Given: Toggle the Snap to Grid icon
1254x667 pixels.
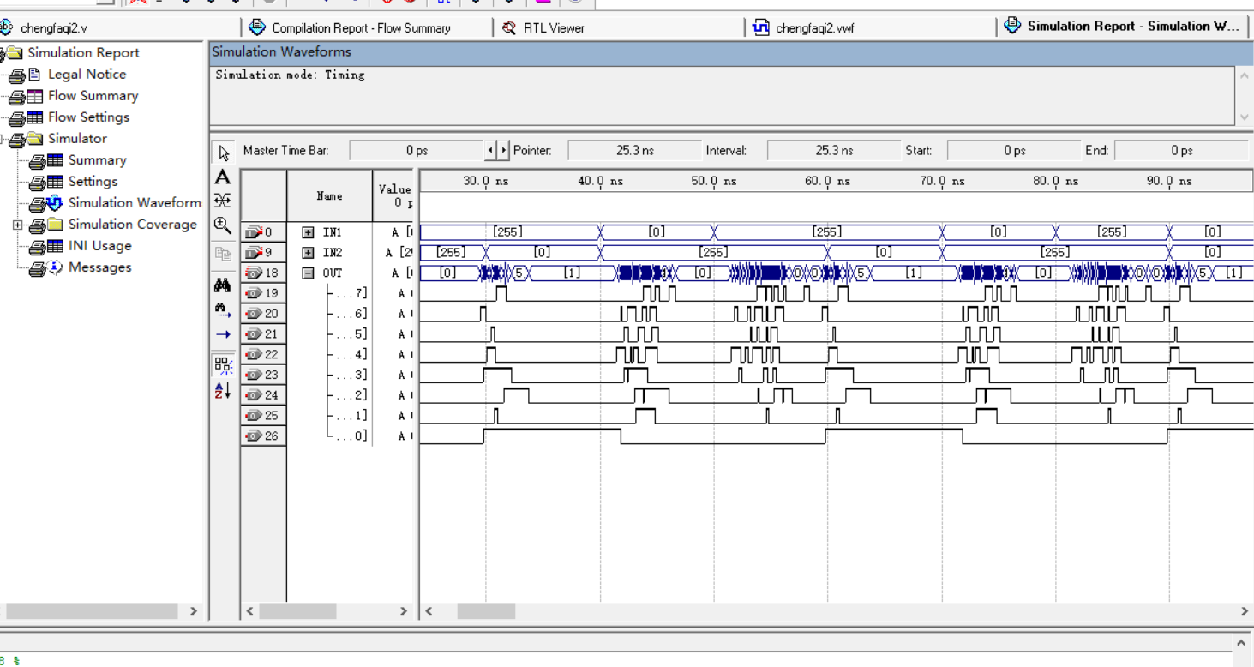Looking at the screenshot, I should [x=223, y=365].
